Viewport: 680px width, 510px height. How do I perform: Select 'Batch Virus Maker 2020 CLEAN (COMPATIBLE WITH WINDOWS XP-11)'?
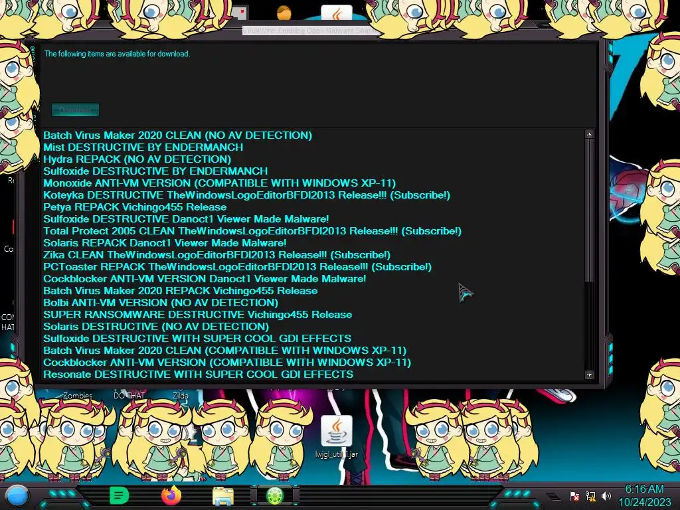coord(224,351)
